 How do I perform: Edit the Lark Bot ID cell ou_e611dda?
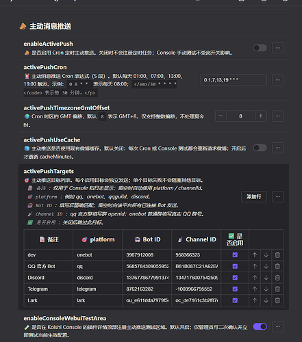pyautogui.click(x=147, y=300)
